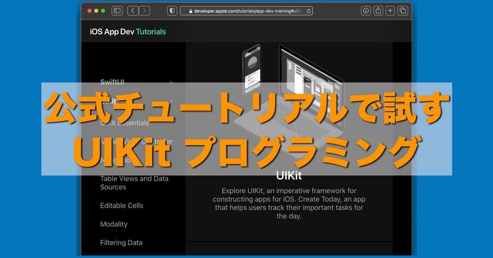This screenshot has width=493, height=258.
Task: Click the UIKit heading in the main content
Action: [x=289, y=176]
